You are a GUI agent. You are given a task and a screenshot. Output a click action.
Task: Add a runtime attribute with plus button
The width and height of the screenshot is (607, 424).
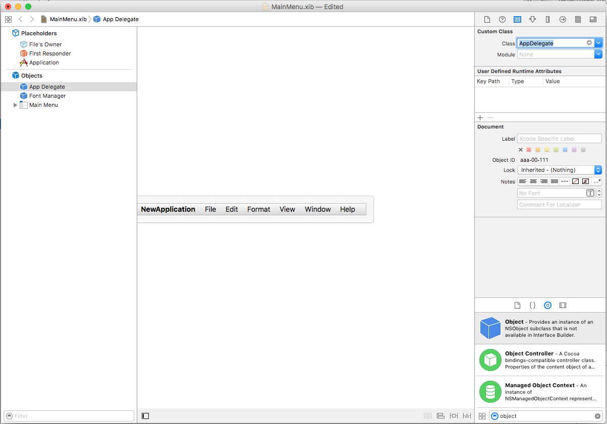[480, 117]
